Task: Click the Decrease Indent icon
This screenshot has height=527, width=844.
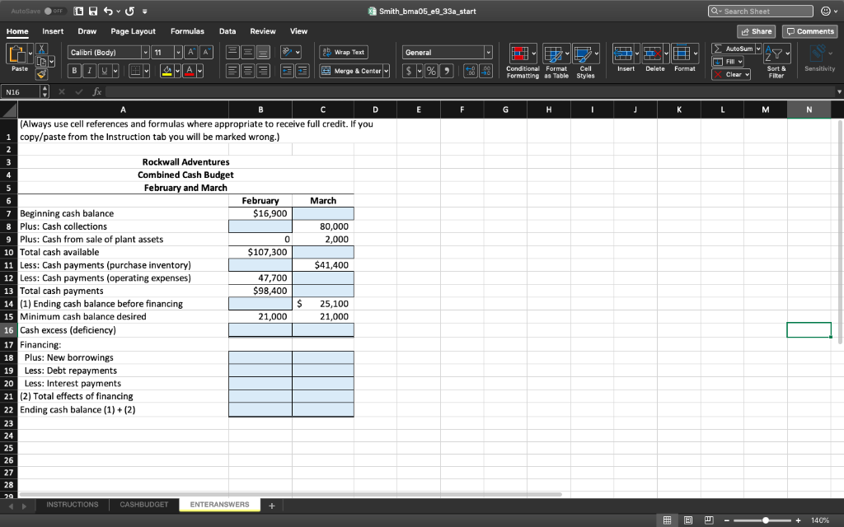Action: 287,71
